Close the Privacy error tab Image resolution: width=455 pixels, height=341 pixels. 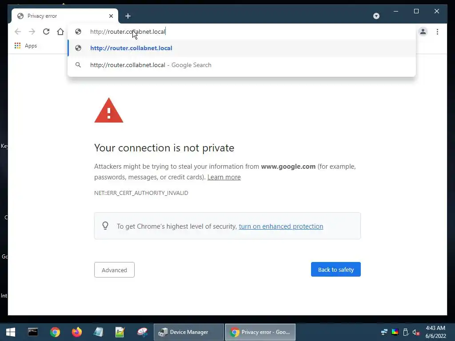pyautogui.click(x=111, y=16)
